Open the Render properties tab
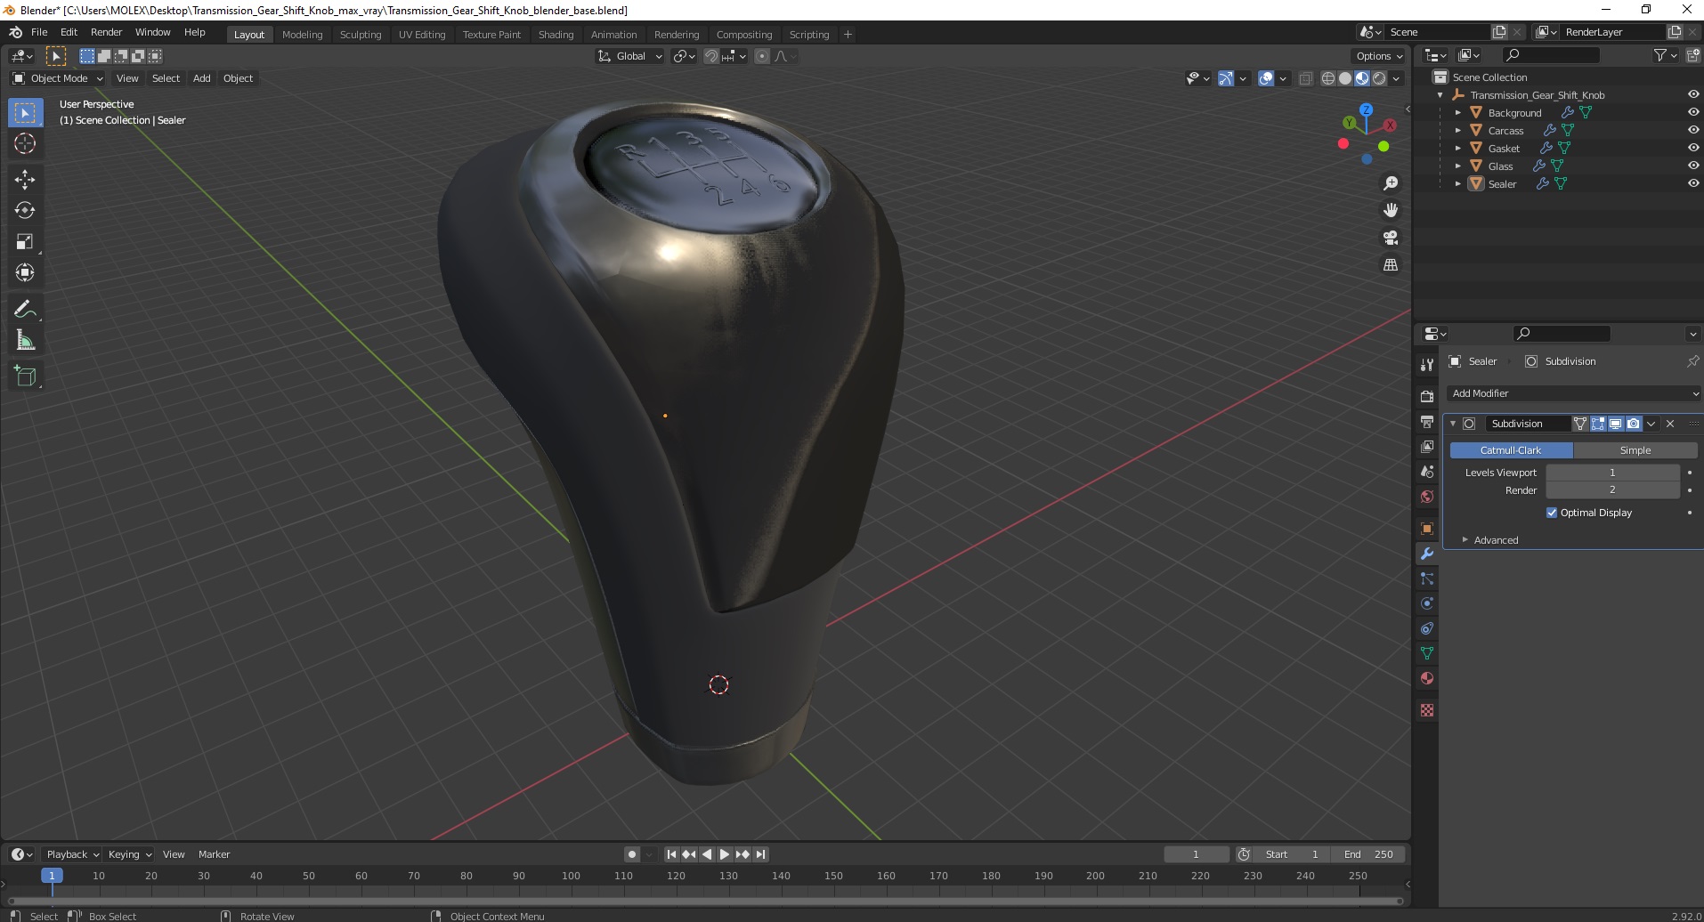This screenshot has width=1704, height=922. (1427, 396)
